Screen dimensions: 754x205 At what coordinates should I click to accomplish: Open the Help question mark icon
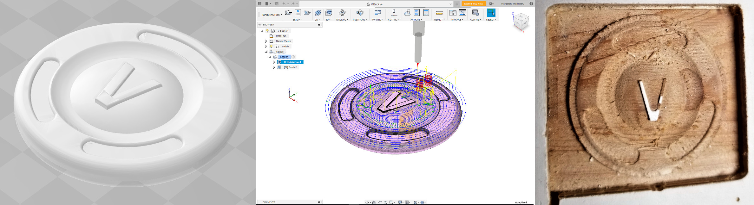(531, 4)
